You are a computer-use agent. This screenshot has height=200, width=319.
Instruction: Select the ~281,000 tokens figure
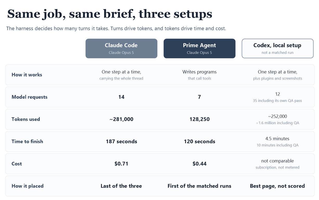tap(121, 119)
